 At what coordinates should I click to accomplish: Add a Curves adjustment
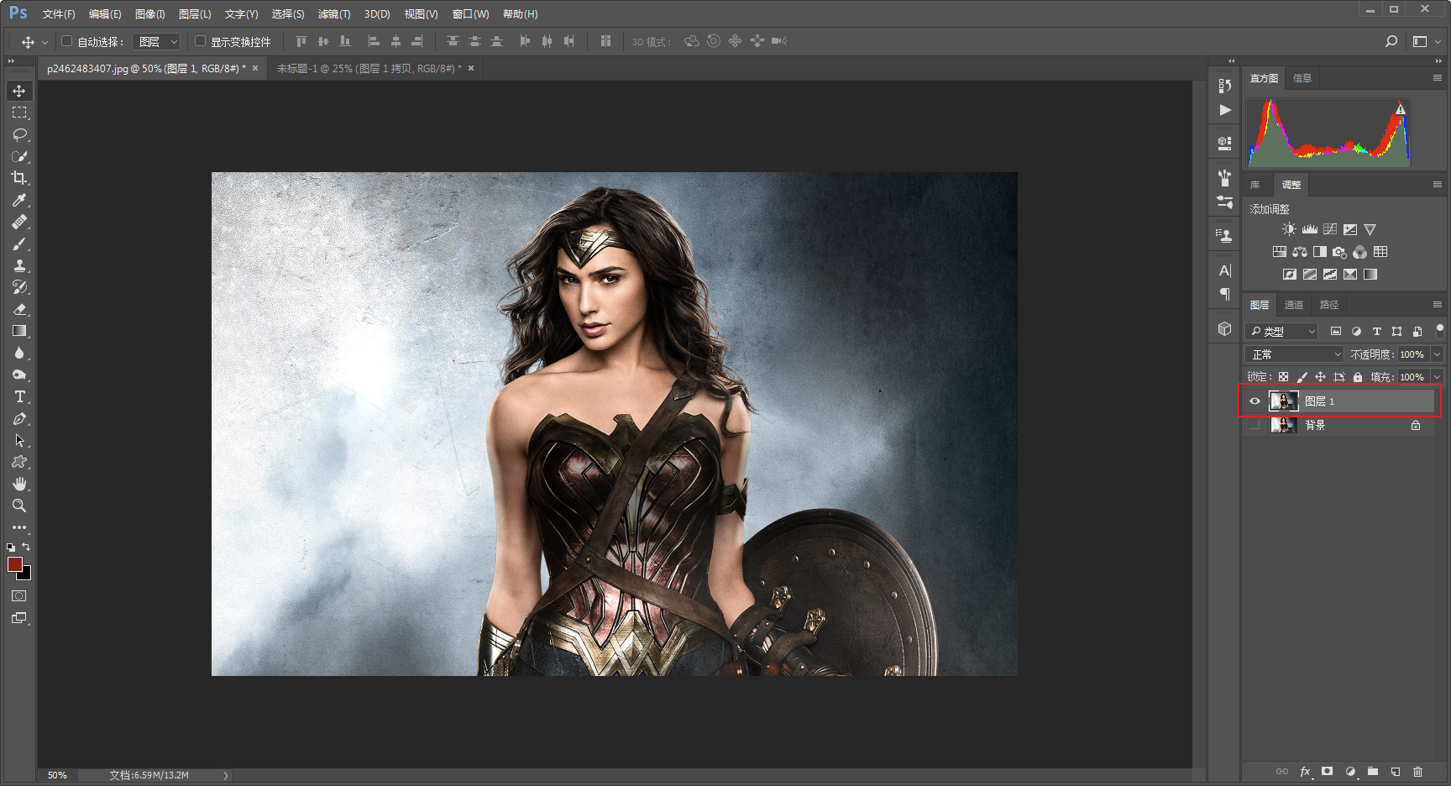1329,229
